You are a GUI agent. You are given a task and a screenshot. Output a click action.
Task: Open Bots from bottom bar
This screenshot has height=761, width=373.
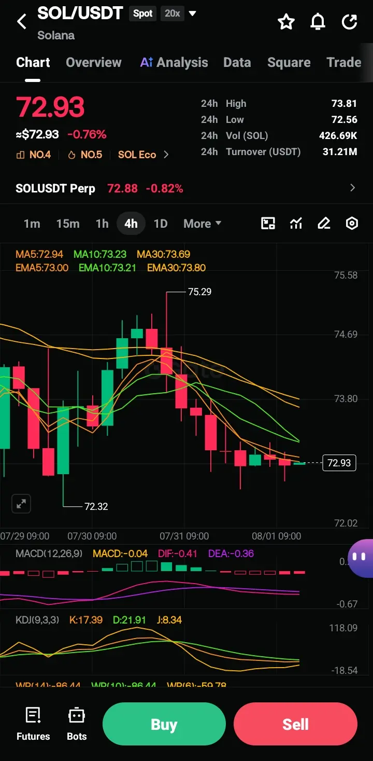click(x=77, y=724)
